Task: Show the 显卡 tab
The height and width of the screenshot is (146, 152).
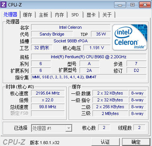Action: (x=91, y=15)
